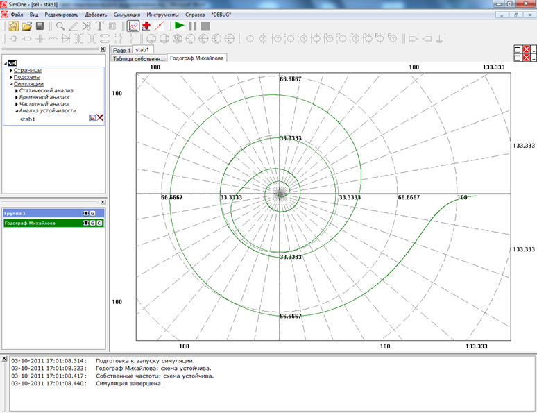Screen dimensions: 537x413
Task: Click the red diagonal line marker icon
Action: (x=159, y=26)
